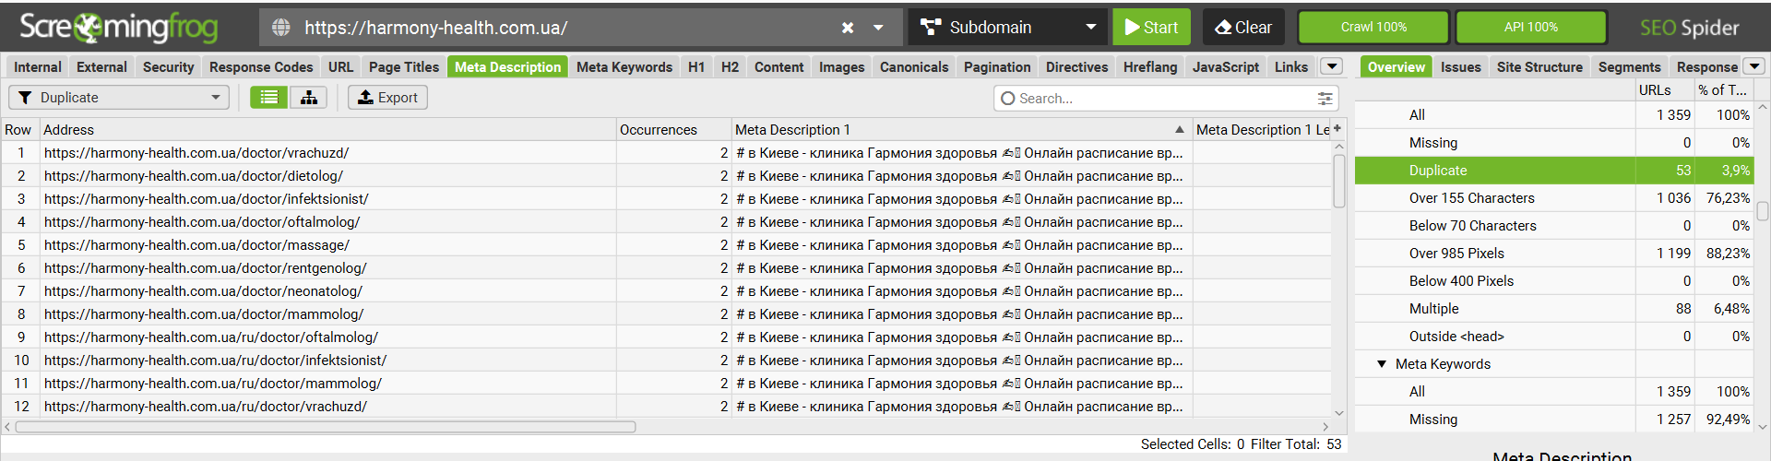The image size is (1771, 461).
Task: Select the Over 155 Characters filter row
Action: click(x=1471, y=198)
